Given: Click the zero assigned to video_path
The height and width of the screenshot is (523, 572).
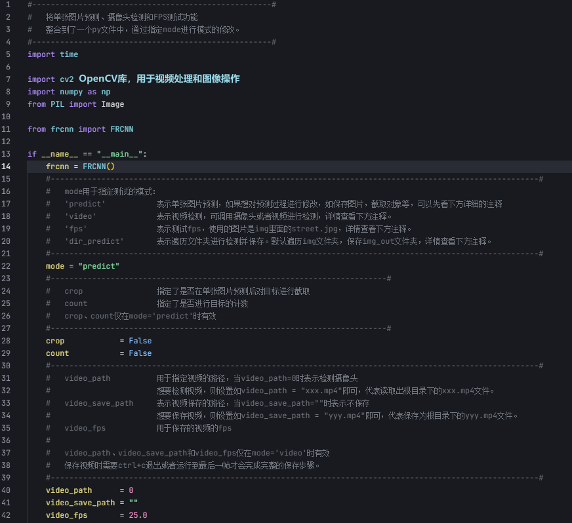Looking at the screenshot, I should click(x=131, y=490).
